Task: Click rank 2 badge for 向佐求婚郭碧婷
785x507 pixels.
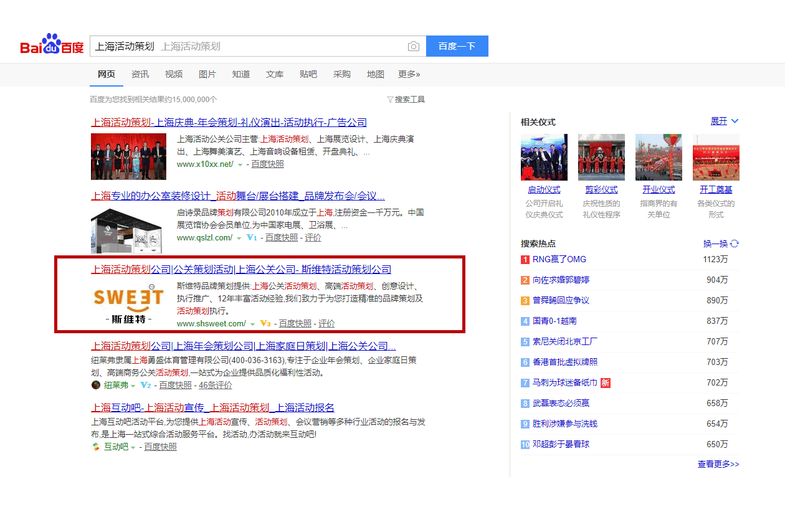Action: tap(525, 280)
